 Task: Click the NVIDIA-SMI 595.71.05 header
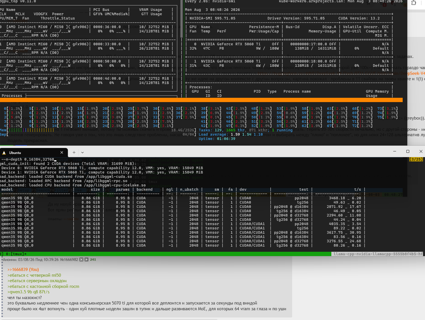click(x=212, y=18)
